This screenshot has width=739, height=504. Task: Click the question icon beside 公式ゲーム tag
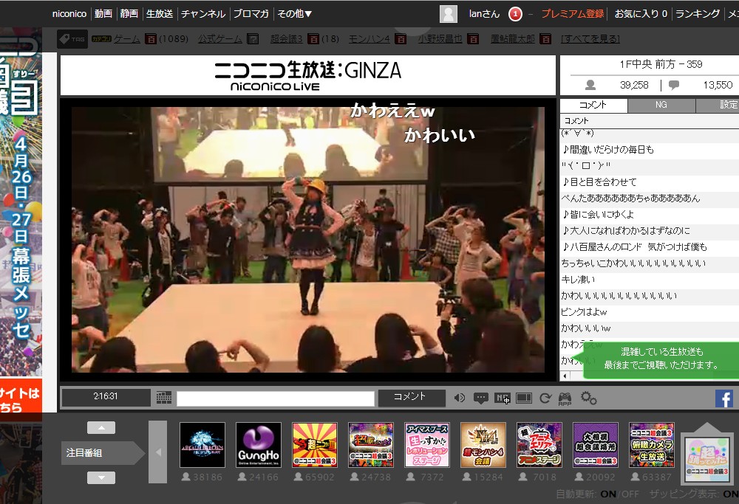click(x=253, y=39)
